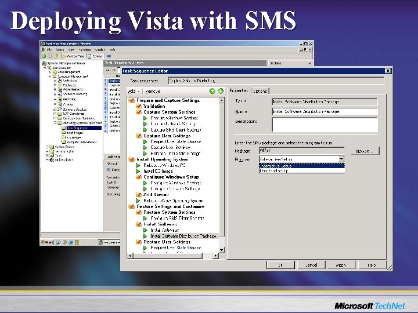Click the first quick launch icon next to Start
The width and height of the screenshot is (418, 313).
click(x=59, y=242)
